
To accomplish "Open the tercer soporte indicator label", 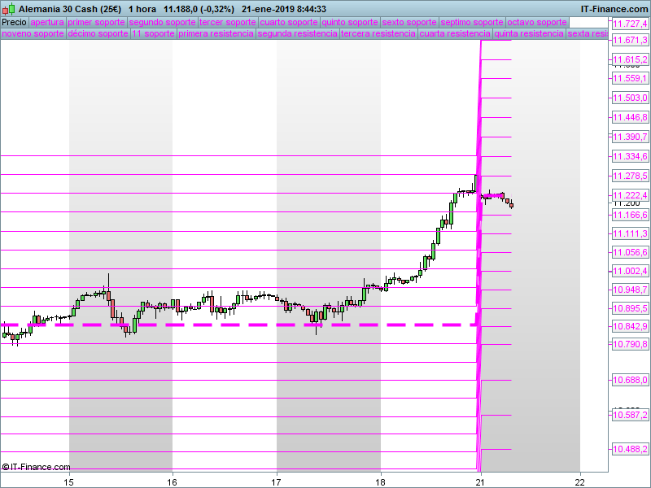I will click(x=227, y=22).
